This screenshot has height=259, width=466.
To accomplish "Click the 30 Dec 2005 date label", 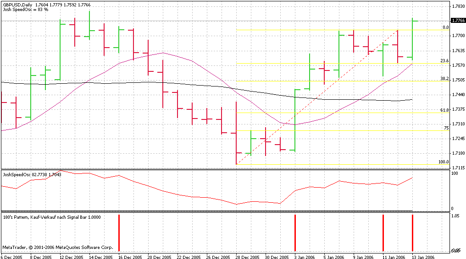I will (x=277, y=257).
